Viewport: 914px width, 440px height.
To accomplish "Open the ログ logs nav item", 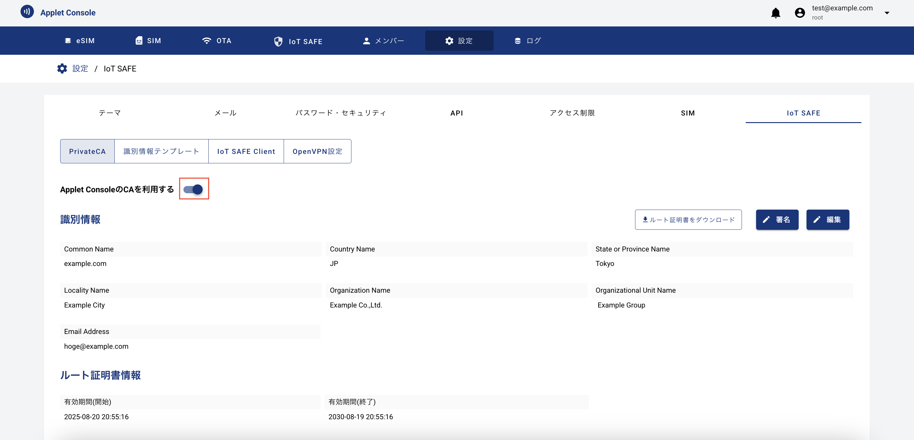I will pyautogui.click(x=527, y=41).
